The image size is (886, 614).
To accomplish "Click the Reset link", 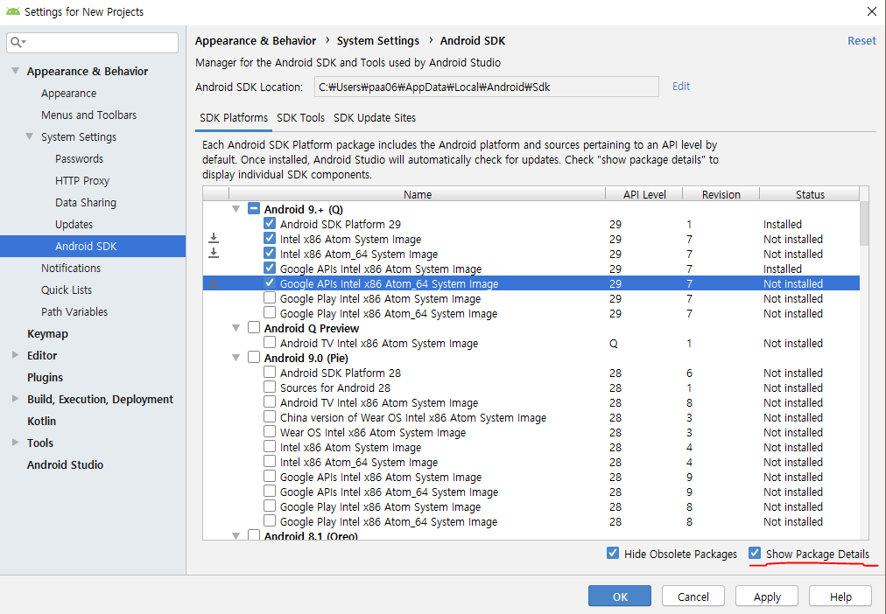I will tap(861, 40).
